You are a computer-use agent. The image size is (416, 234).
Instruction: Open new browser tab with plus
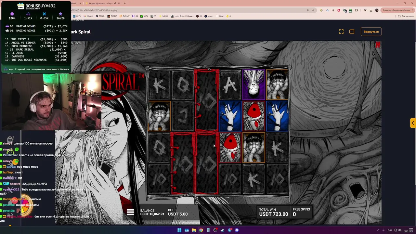(125, 3)
